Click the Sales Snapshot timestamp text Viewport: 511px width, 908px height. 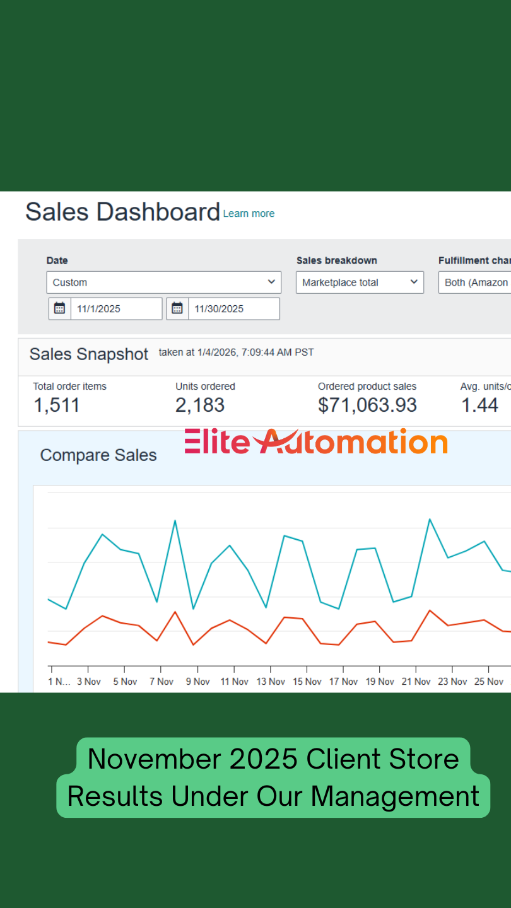(236, 352)
